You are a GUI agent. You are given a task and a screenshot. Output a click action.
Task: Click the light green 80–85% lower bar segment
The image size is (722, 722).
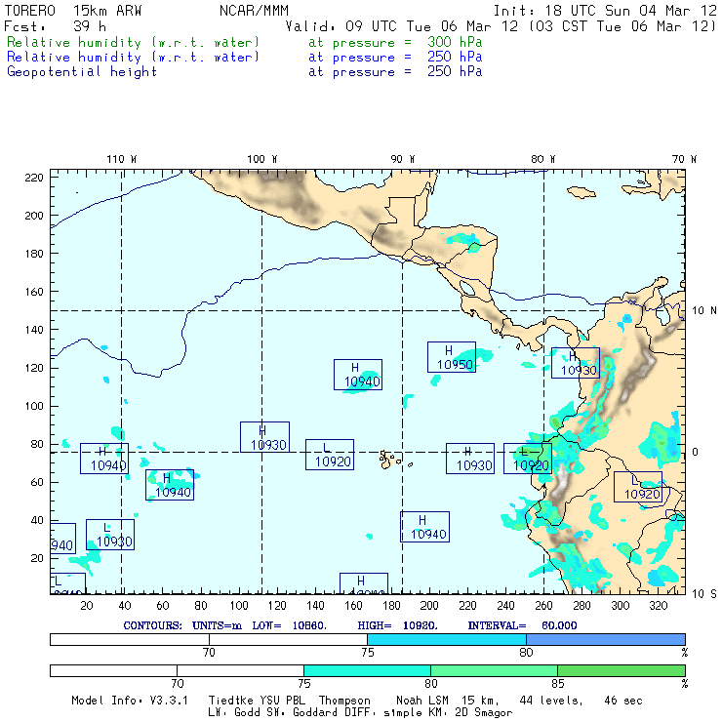494,670
